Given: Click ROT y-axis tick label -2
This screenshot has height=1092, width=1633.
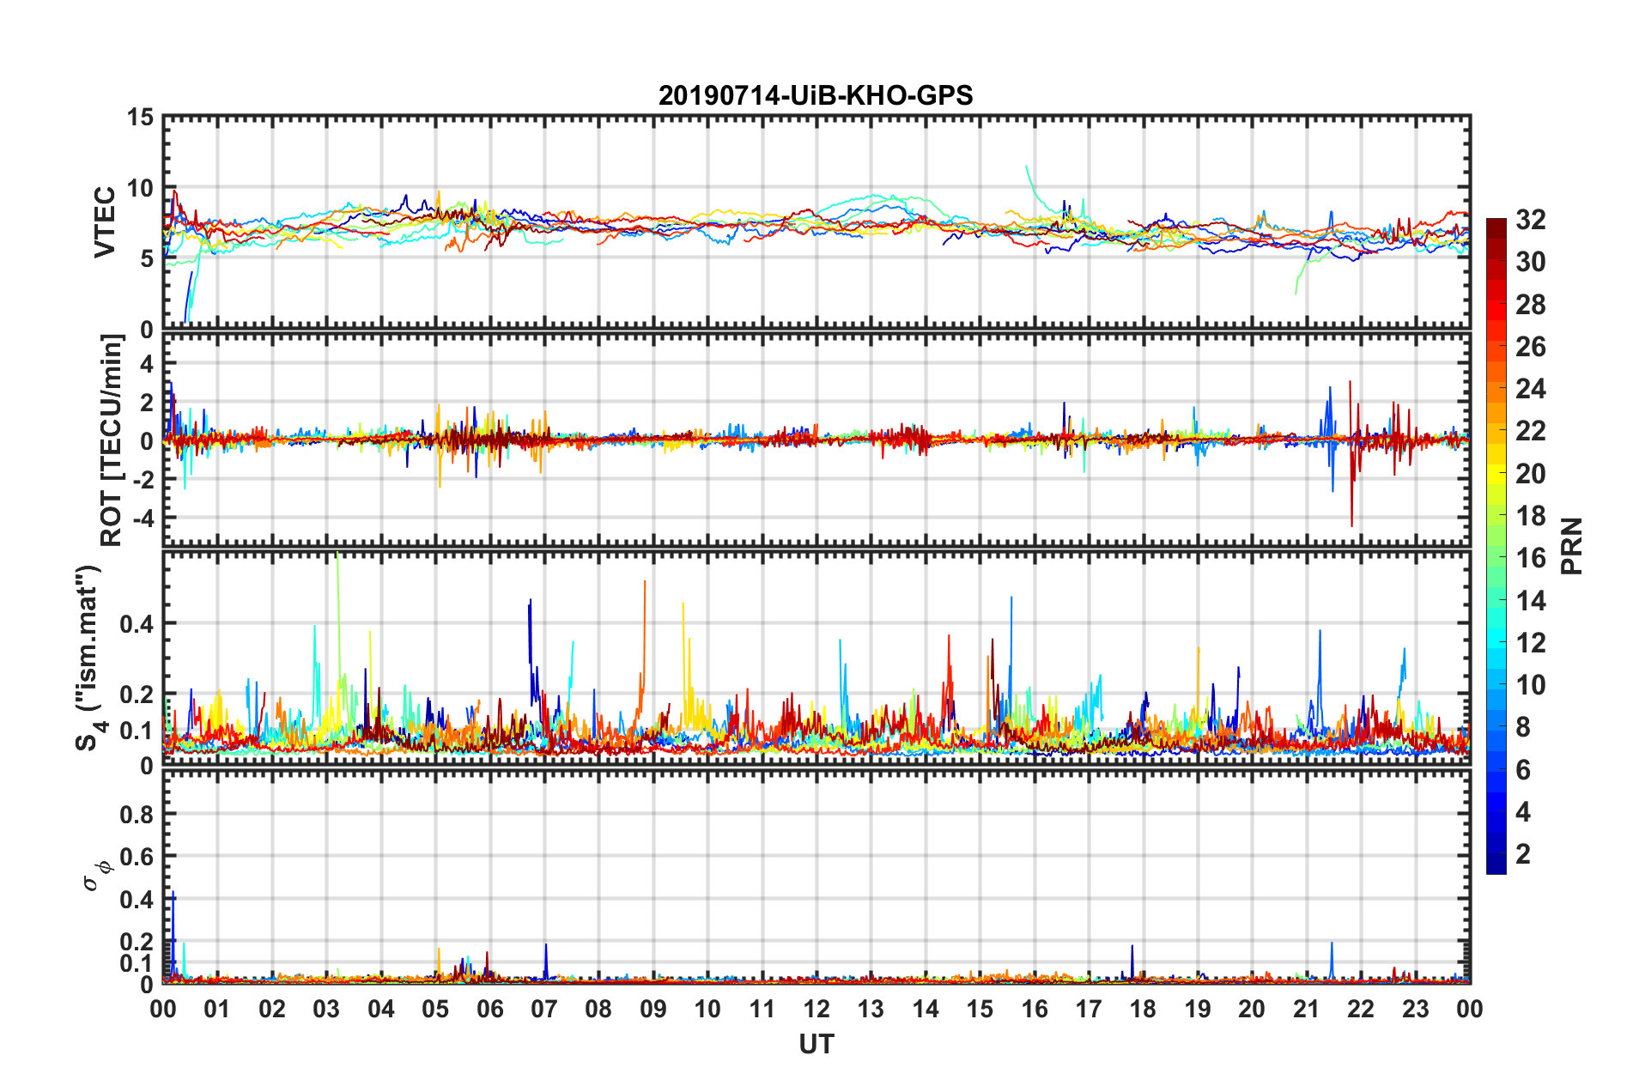Looking at the screenshot, I should tap(142, 480).
